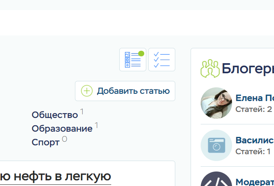Click the zero count next to Спорт

pos(64,139)
